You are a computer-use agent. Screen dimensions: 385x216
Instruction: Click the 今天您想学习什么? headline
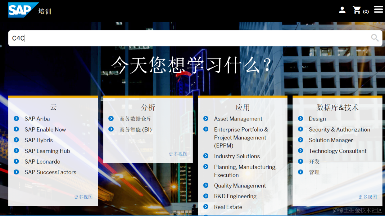[x=192, y=65]
